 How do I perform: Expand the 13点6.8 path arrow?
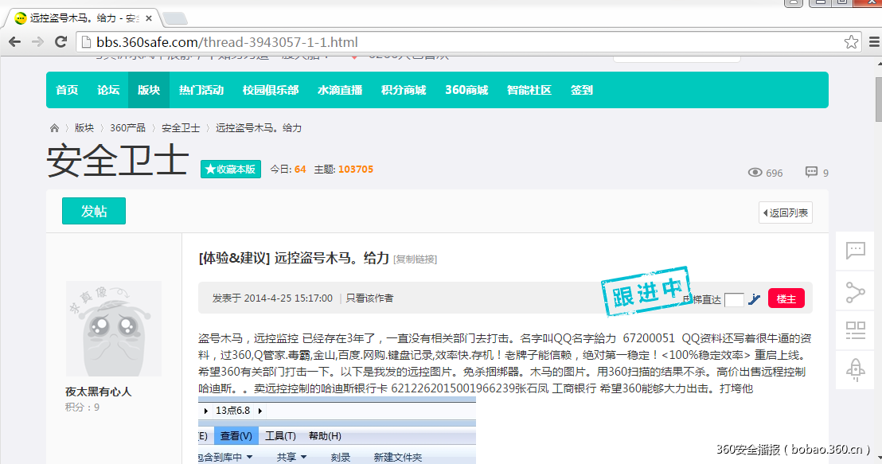click(260, 411)
